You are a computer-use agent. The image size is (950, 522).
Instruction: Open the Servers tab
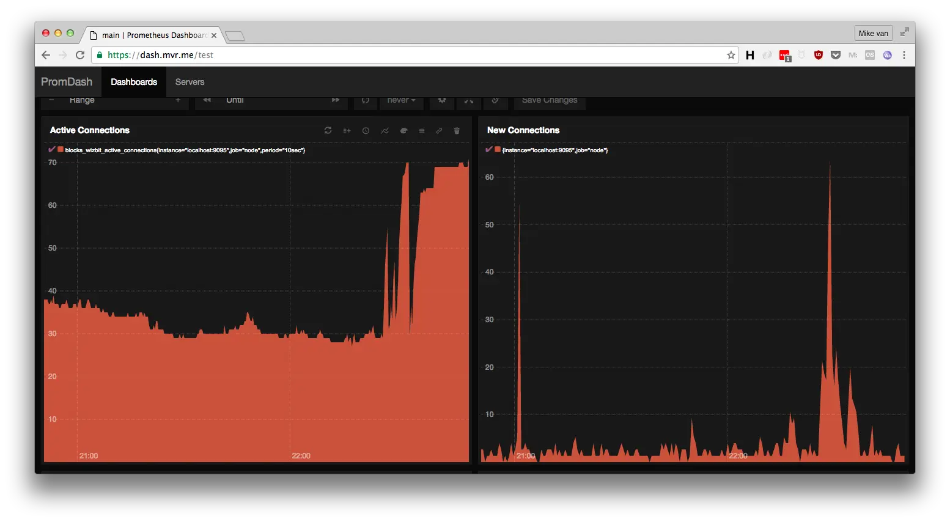click(190, 82)
